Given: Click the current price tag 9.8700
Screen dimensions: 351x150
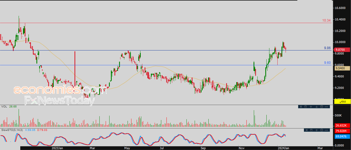Looking at the screenshot, I should [342, 50].
